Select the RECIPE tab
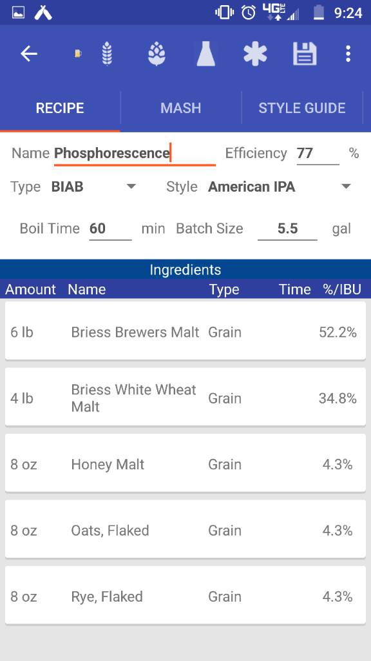The image size is (371, 661). pyautogui.click(x=60, y=108)
